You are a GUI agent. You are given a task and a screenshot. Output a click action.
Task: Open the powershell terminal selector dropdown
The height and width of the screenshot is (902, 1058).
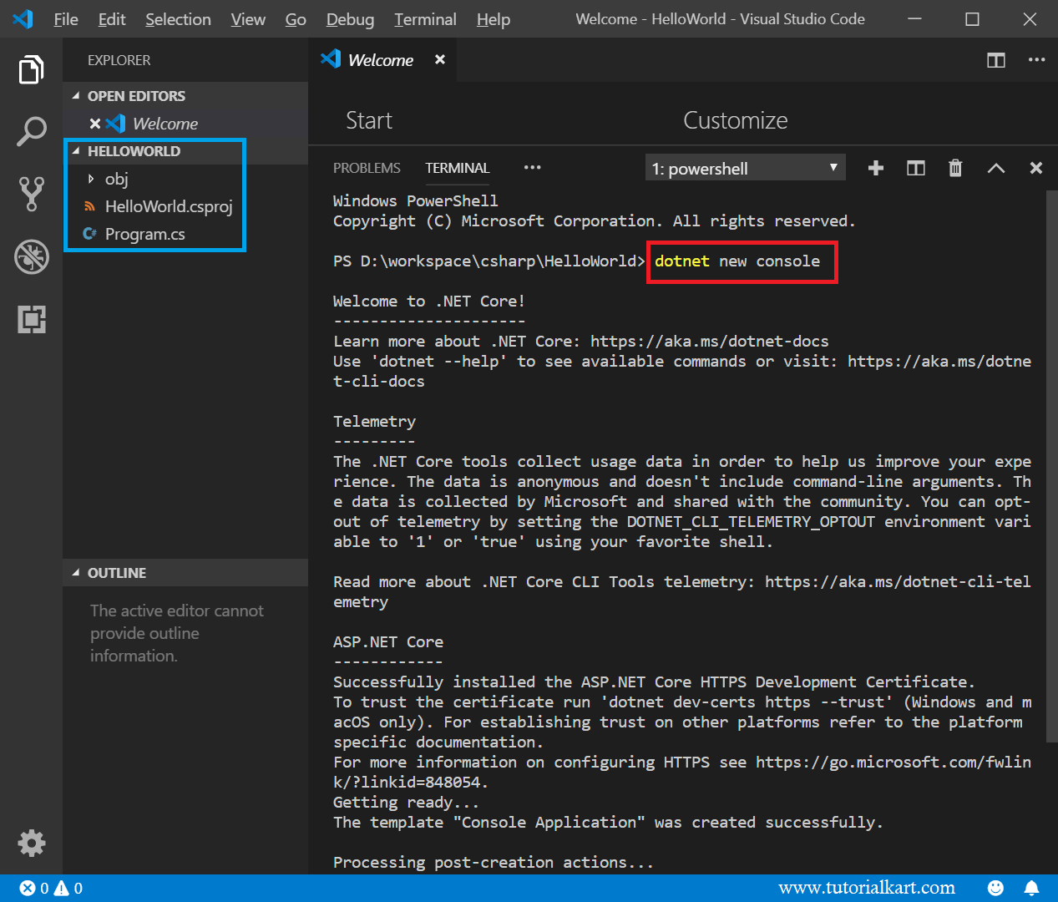[744, 167]
